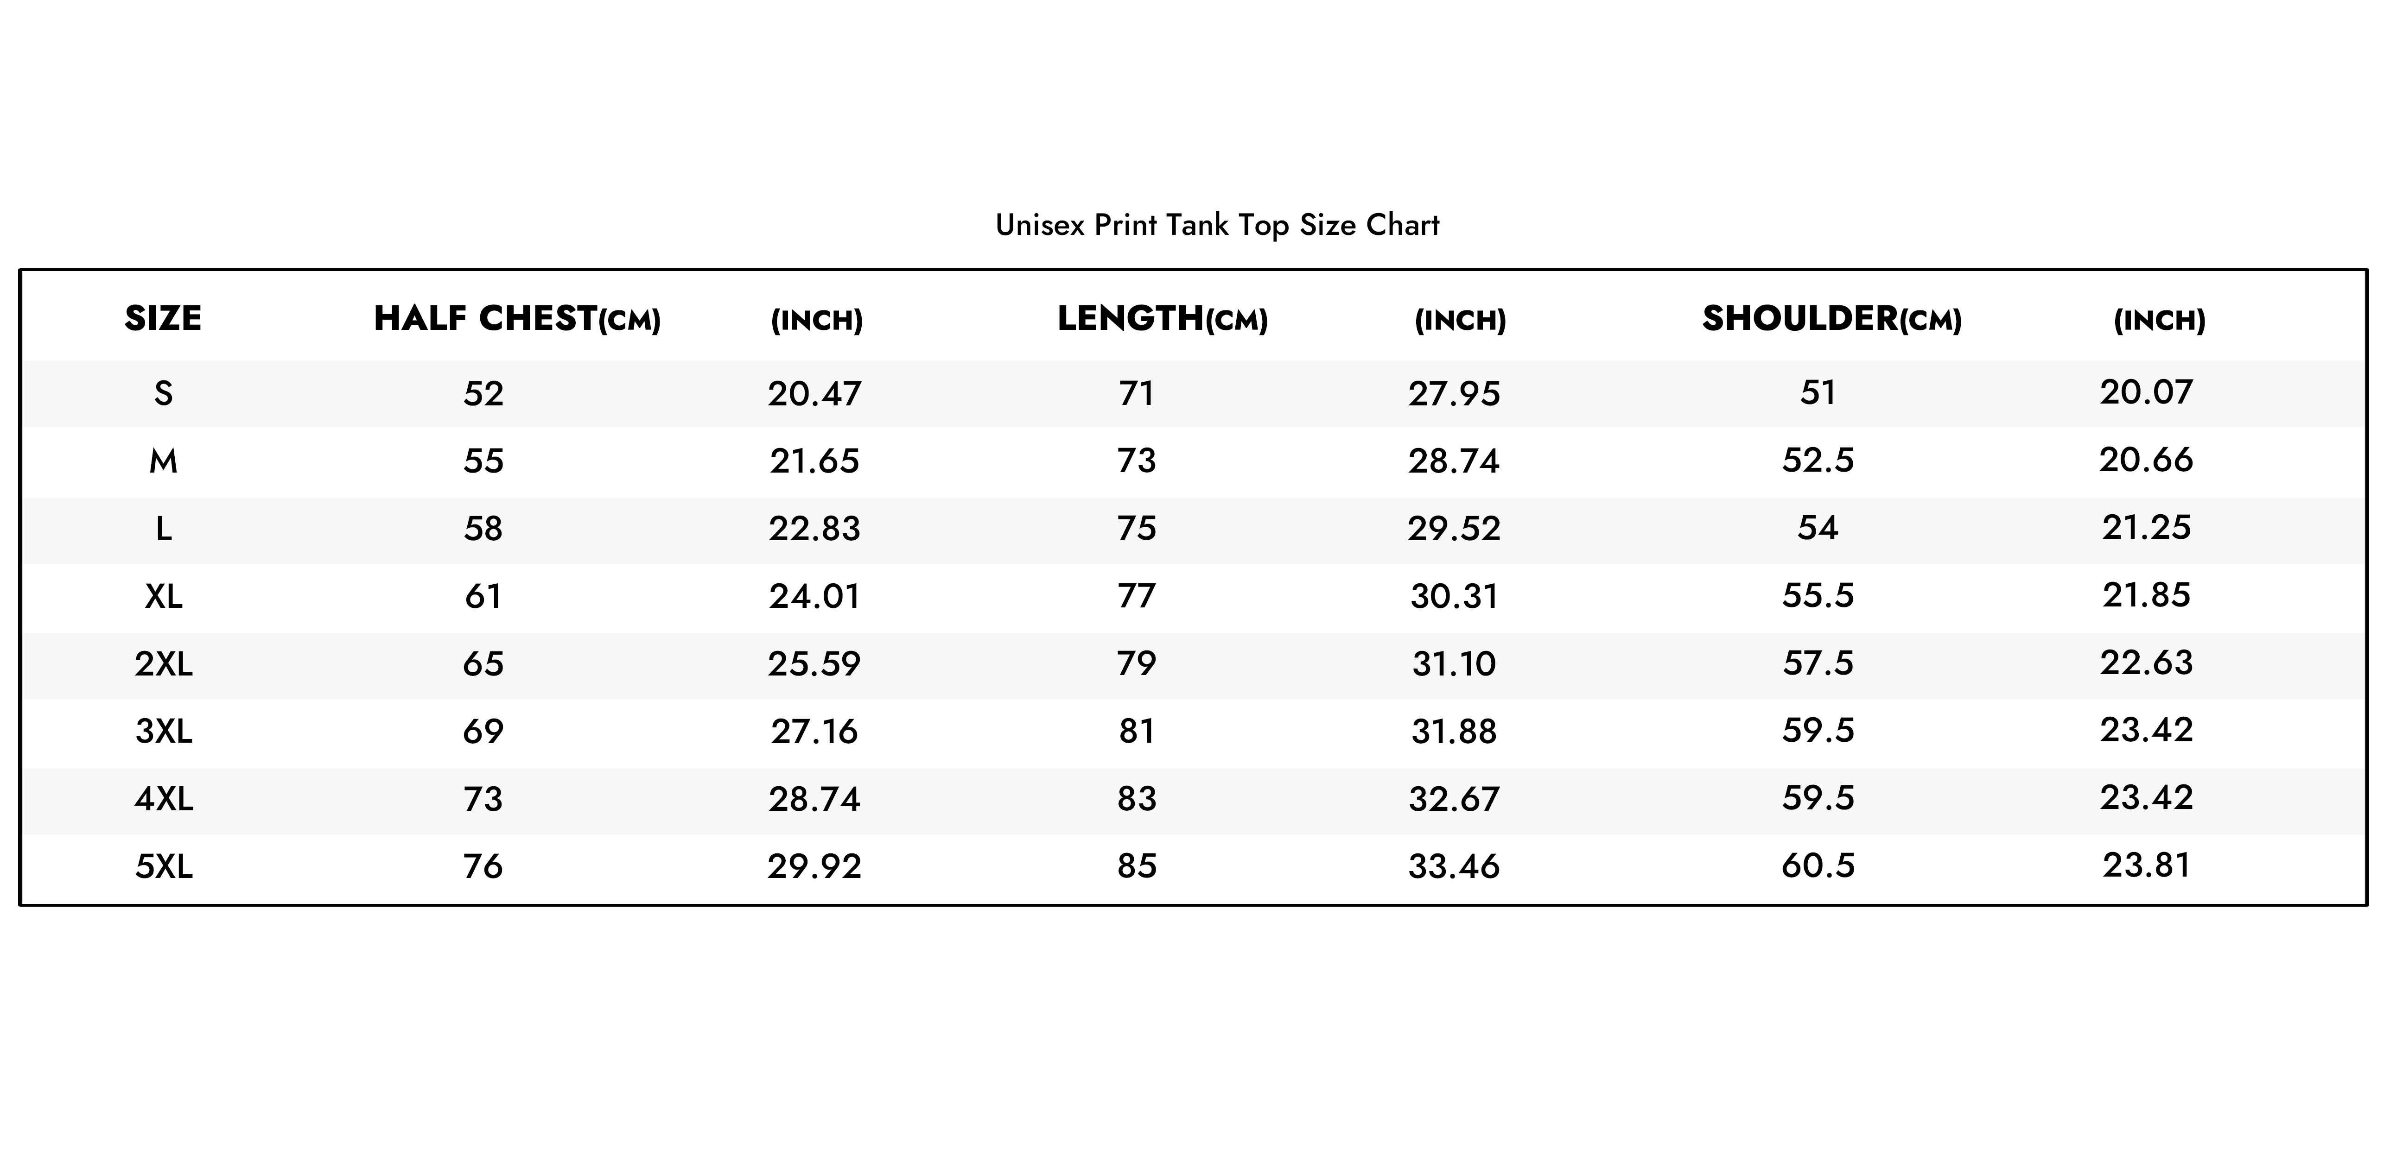The image size is (2390, 1149).
Task: Click the 20.47 half chest inch value
Action: [x=814, y=393]
